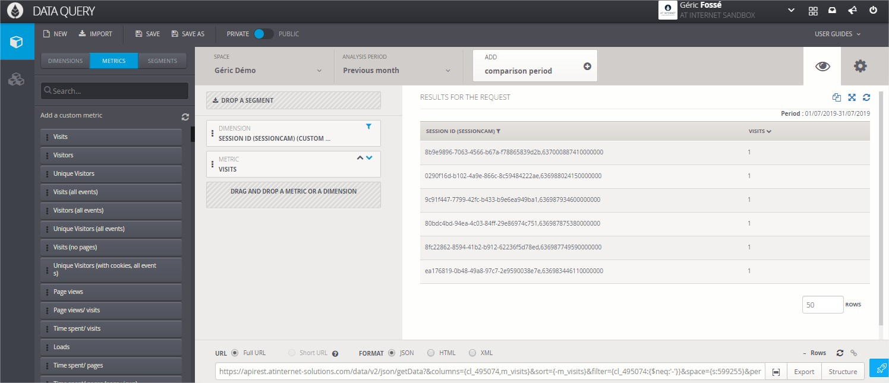
Task: Click the power logout icon
Action: pyautogui.click(x=873, y=10)
